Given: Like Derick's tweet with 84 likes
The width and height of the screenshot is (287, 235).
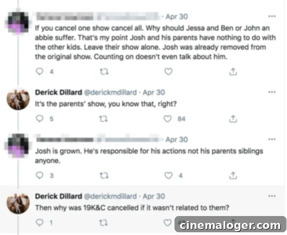Looking at the screenshot, I should (169, 119).
